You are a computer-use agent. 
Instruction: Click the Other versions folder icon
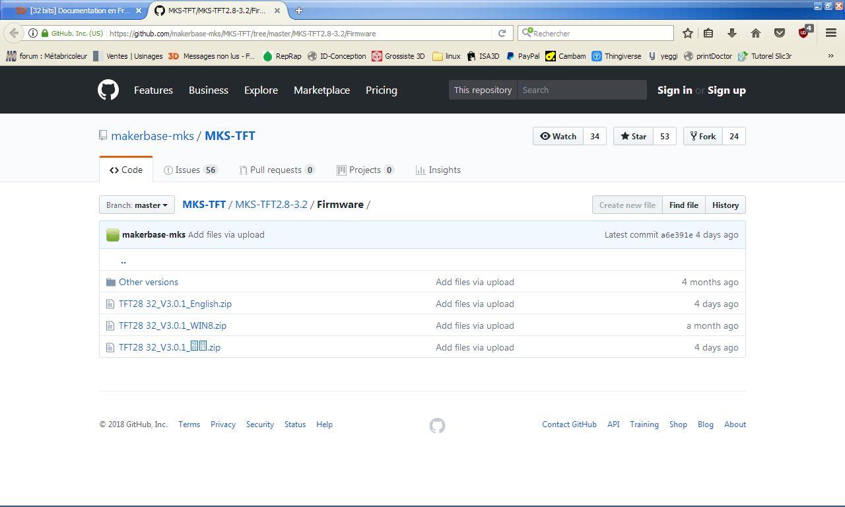pos(110,282)
